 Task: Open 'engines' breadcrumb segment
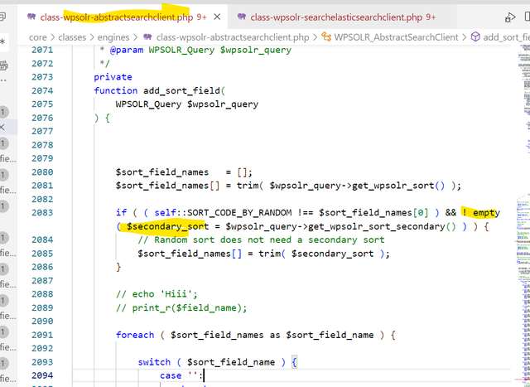pyautogui.click(x=113, y=37)
